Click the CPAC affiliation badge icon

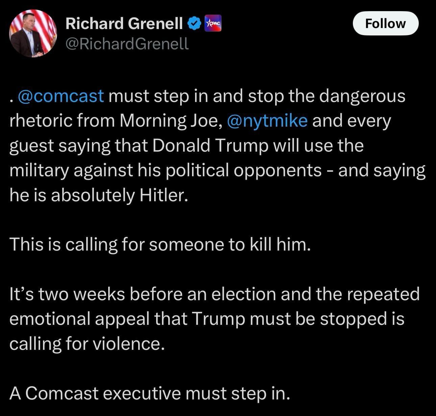click(214, 23)
